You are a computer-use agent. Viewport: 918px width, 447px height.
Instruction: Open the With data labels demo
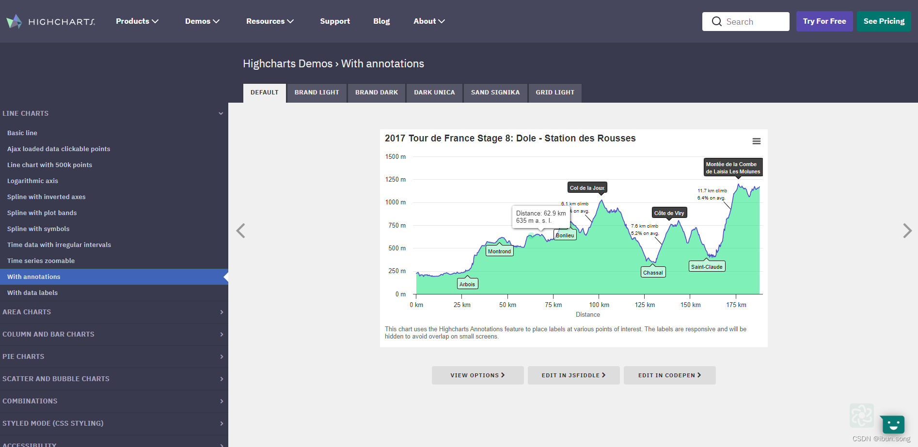pos(32,293)
